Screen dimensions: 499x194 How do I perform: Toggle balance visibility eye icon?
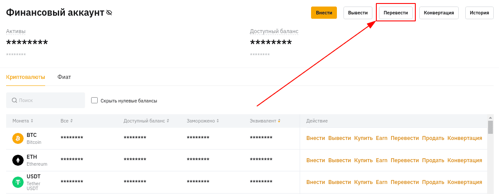109,13
